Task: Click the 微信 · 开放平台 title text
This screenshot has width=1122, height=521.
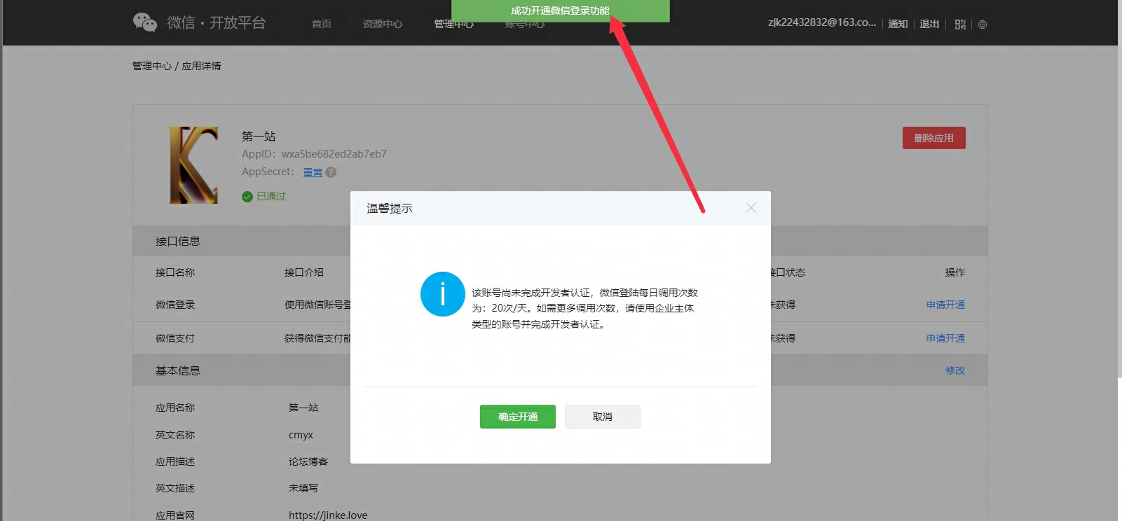Action: [x=217, y=22]
